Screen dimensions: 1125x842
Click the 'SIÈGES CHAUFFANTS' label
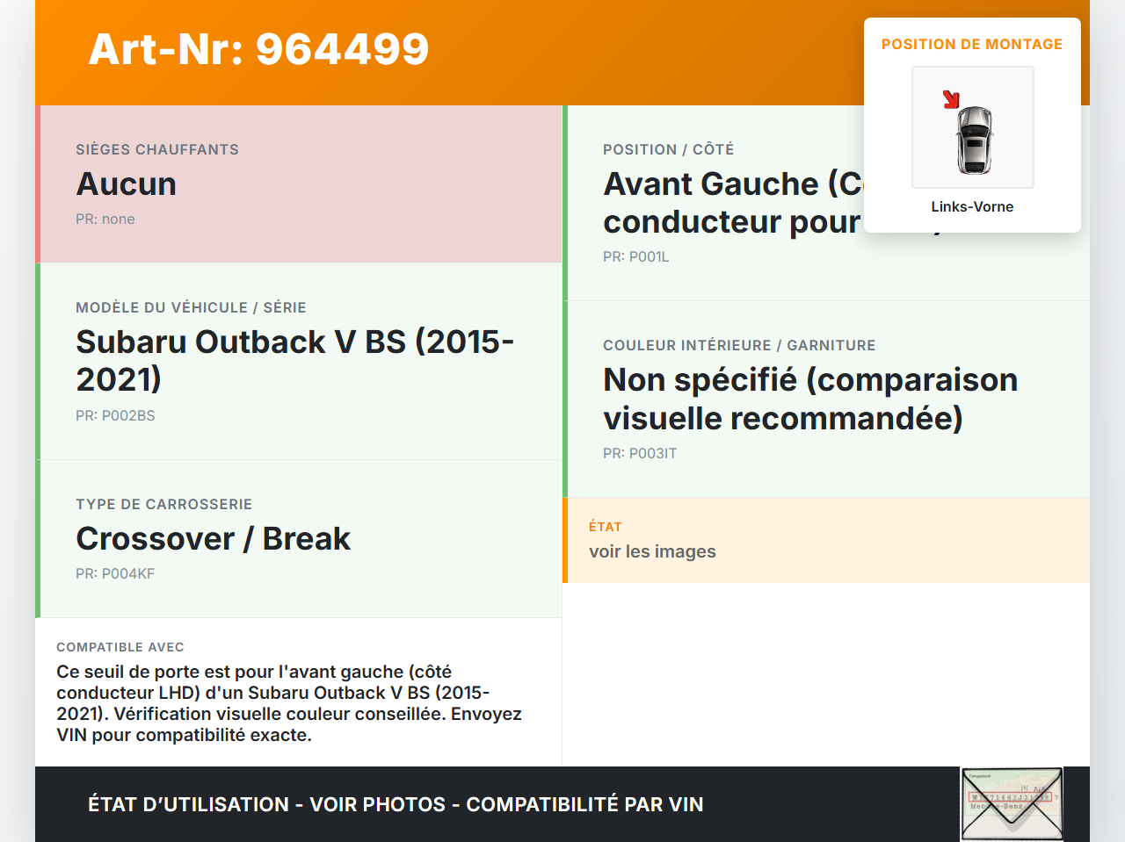click(x=157, y=150)
